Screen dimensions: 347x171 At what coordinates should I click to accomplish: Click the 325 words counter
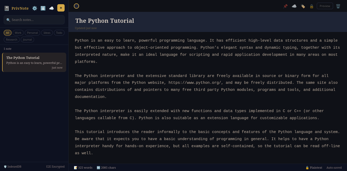(83, 168)
